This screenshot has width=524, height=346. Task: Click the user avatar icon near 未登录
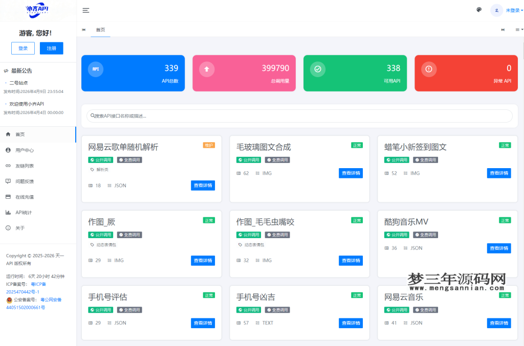[496, 10]
